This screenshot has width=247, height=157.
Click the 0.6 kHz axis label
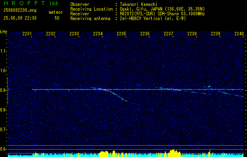(x=4, y=149)
